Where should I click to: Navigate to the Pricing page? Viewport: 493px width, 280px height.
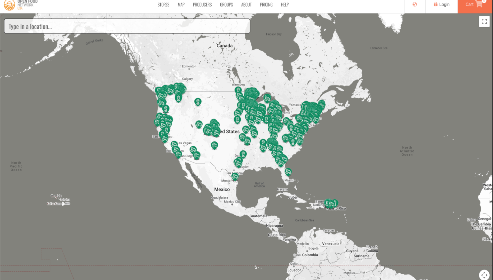[x=266, y=5]
